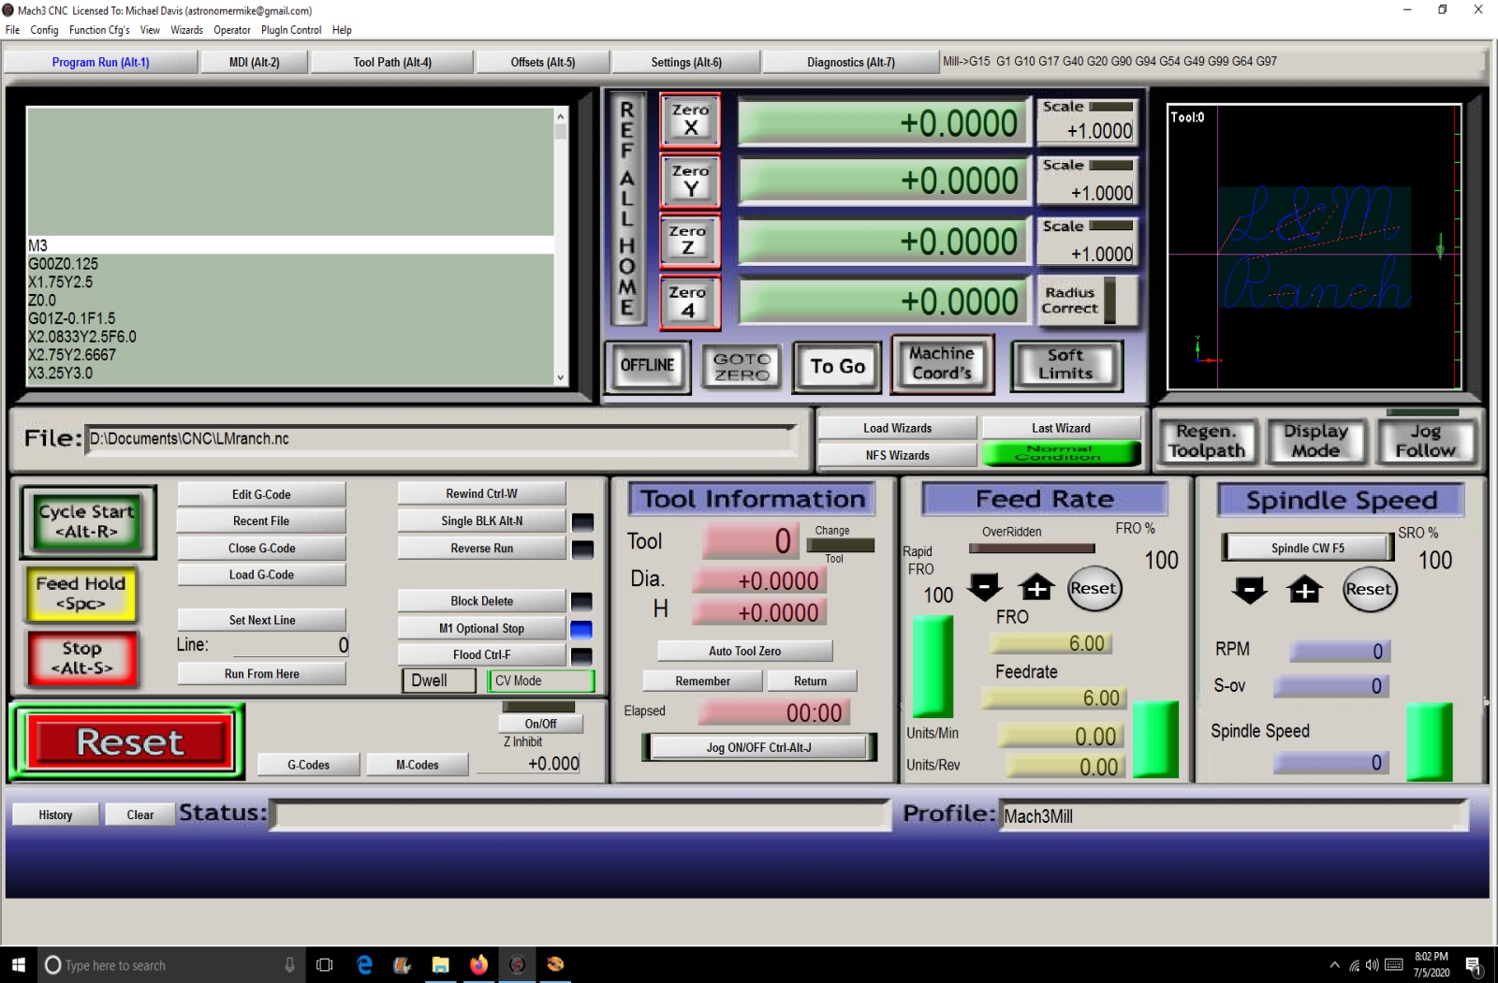Open Windows Start menu
Viewport: 1498px width, 983px height.
(18, 964)
